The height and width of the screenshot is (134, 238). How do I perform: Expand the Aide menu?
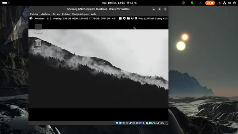click(x=93, y=14)
